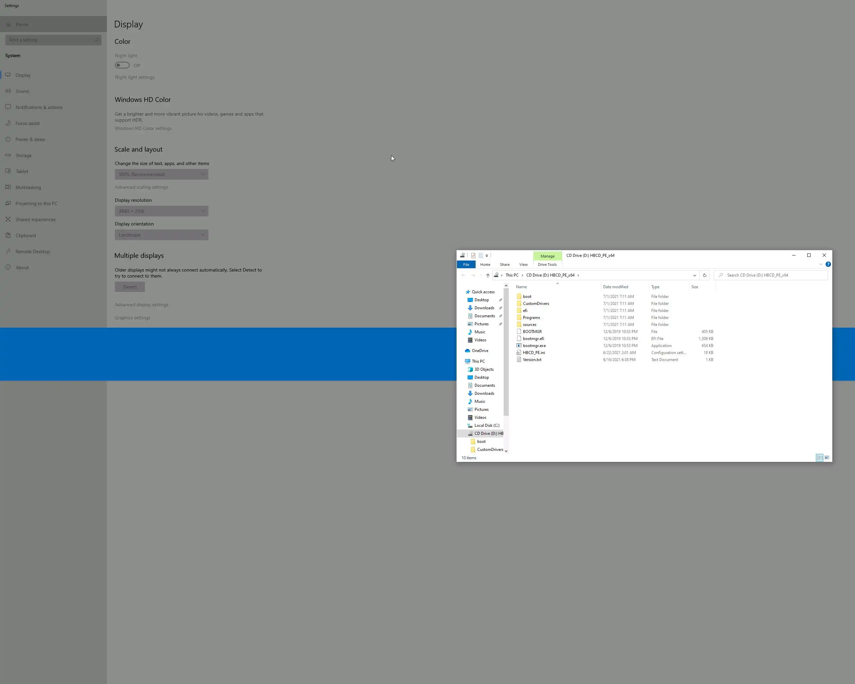The height and width of the screenshot is (684, 855).
Task: Click the Properties quick access toolbar icon
Action: (x=473, y=255)
